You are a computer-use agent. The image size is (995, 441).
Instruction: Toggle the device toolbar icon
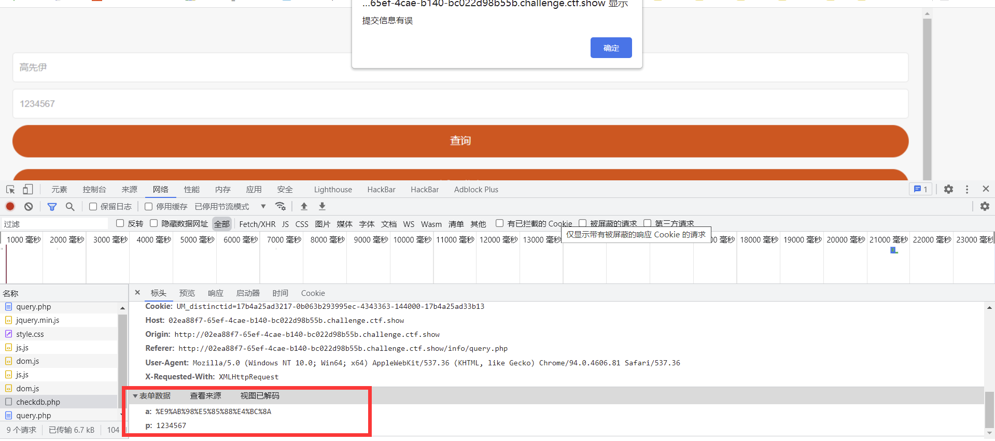(28, 190)
